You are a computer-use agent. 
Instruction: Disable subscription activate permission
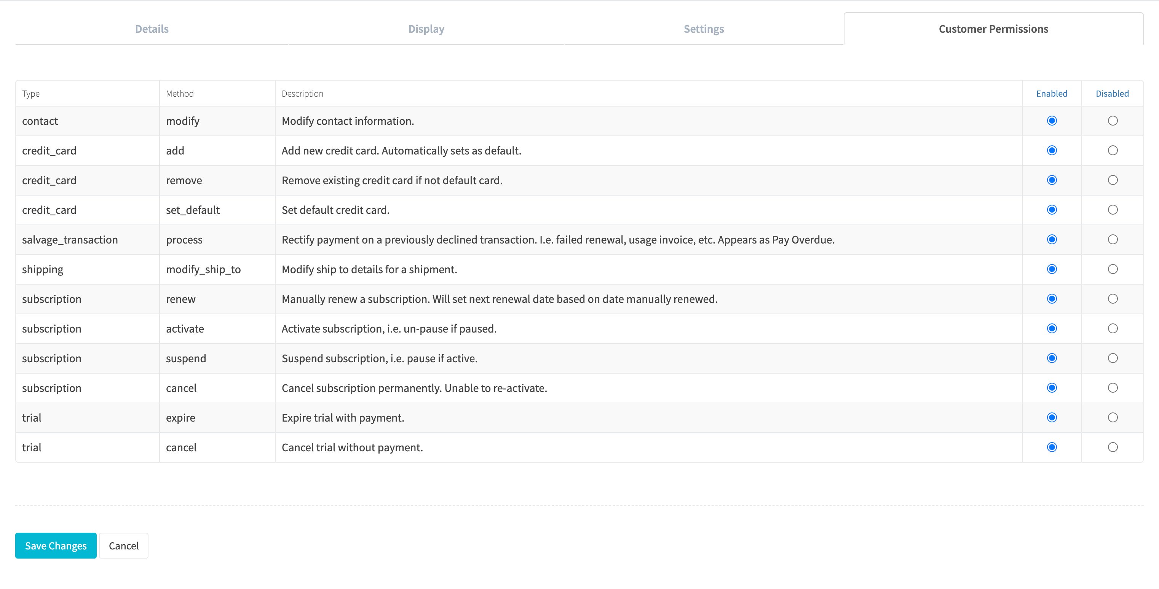pos(1112,328)
